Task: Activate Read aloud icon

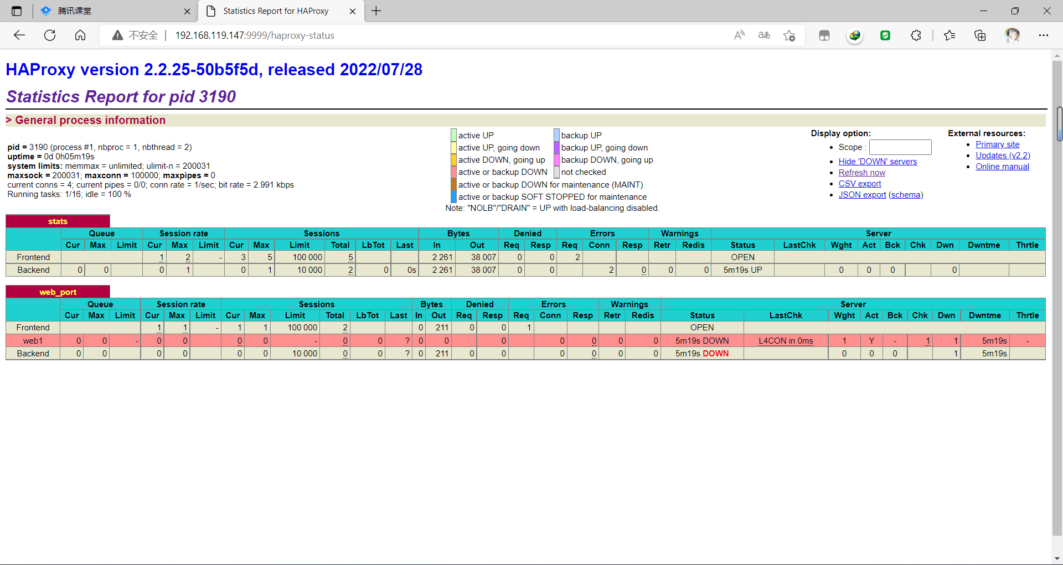Action: tap(739, 35)
